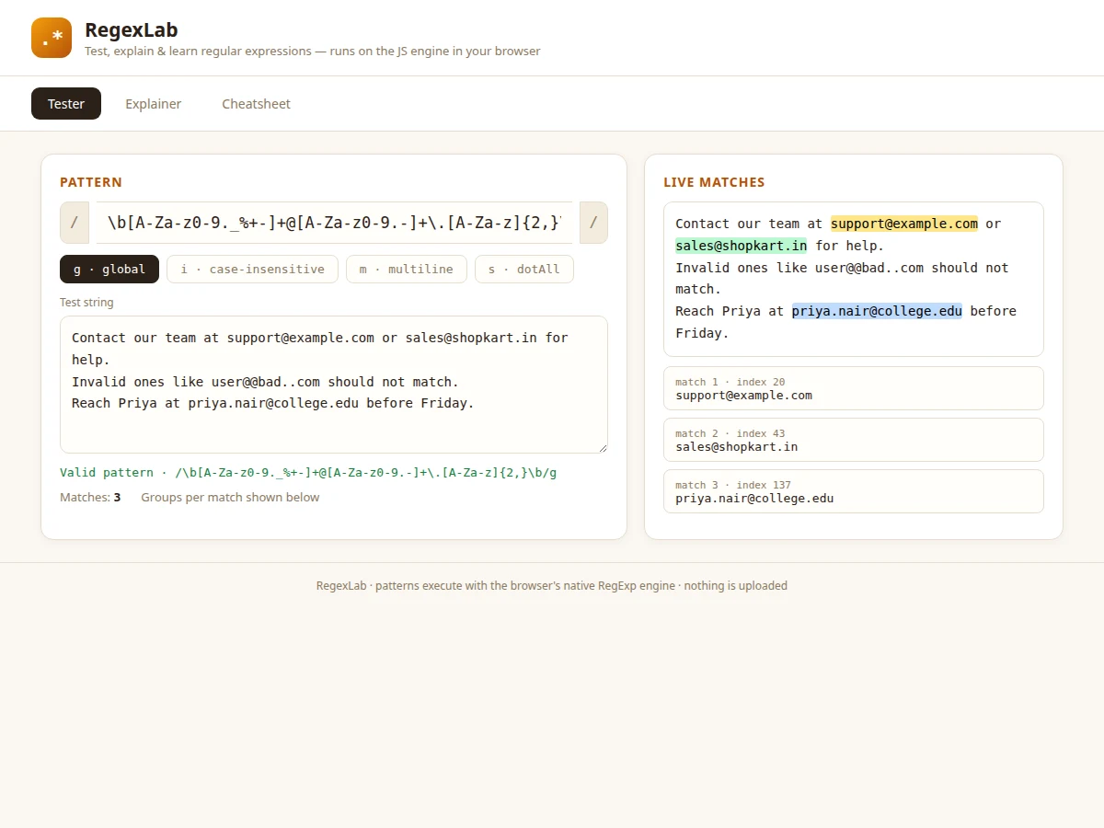Viewport: 1104px width, 828px height.
Task: Click 'Groups per match shown below' text
Action: click(230, 497)
